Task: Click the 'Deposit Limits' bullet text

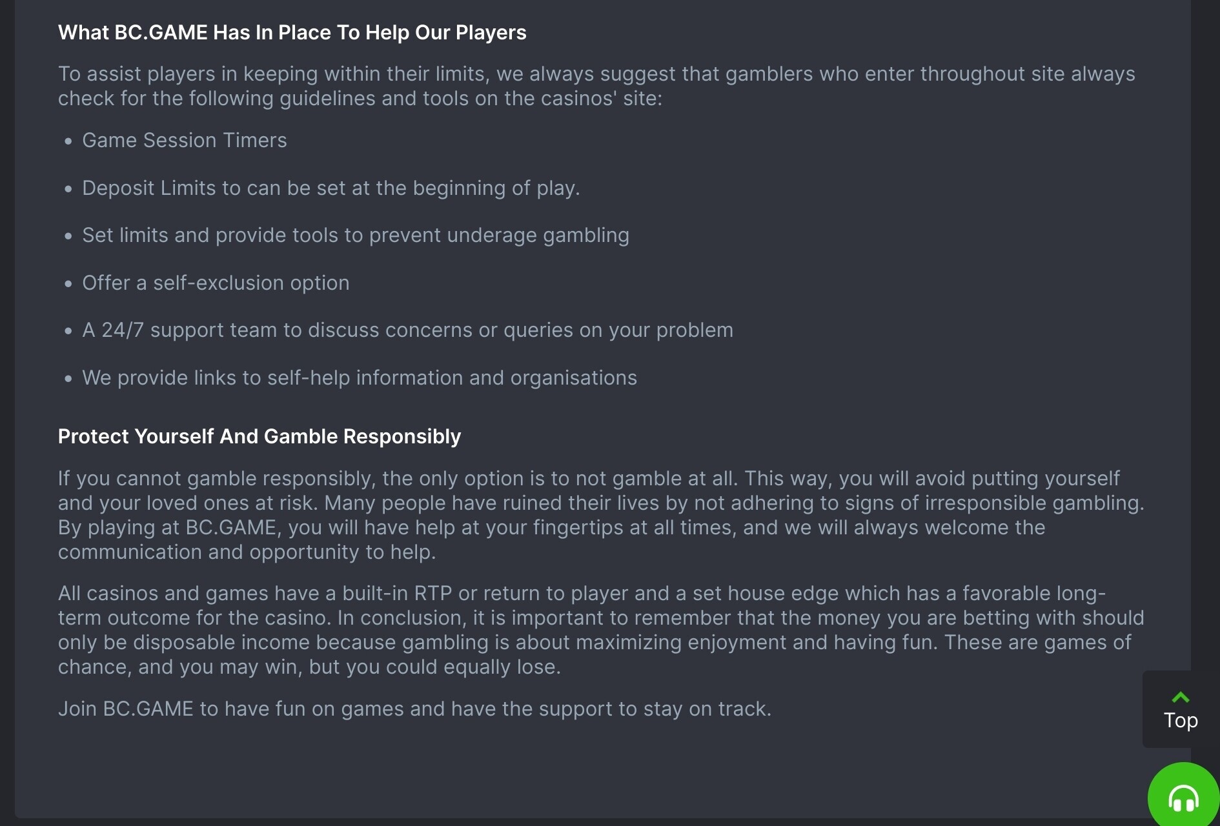Action: (x=331, y=188)
